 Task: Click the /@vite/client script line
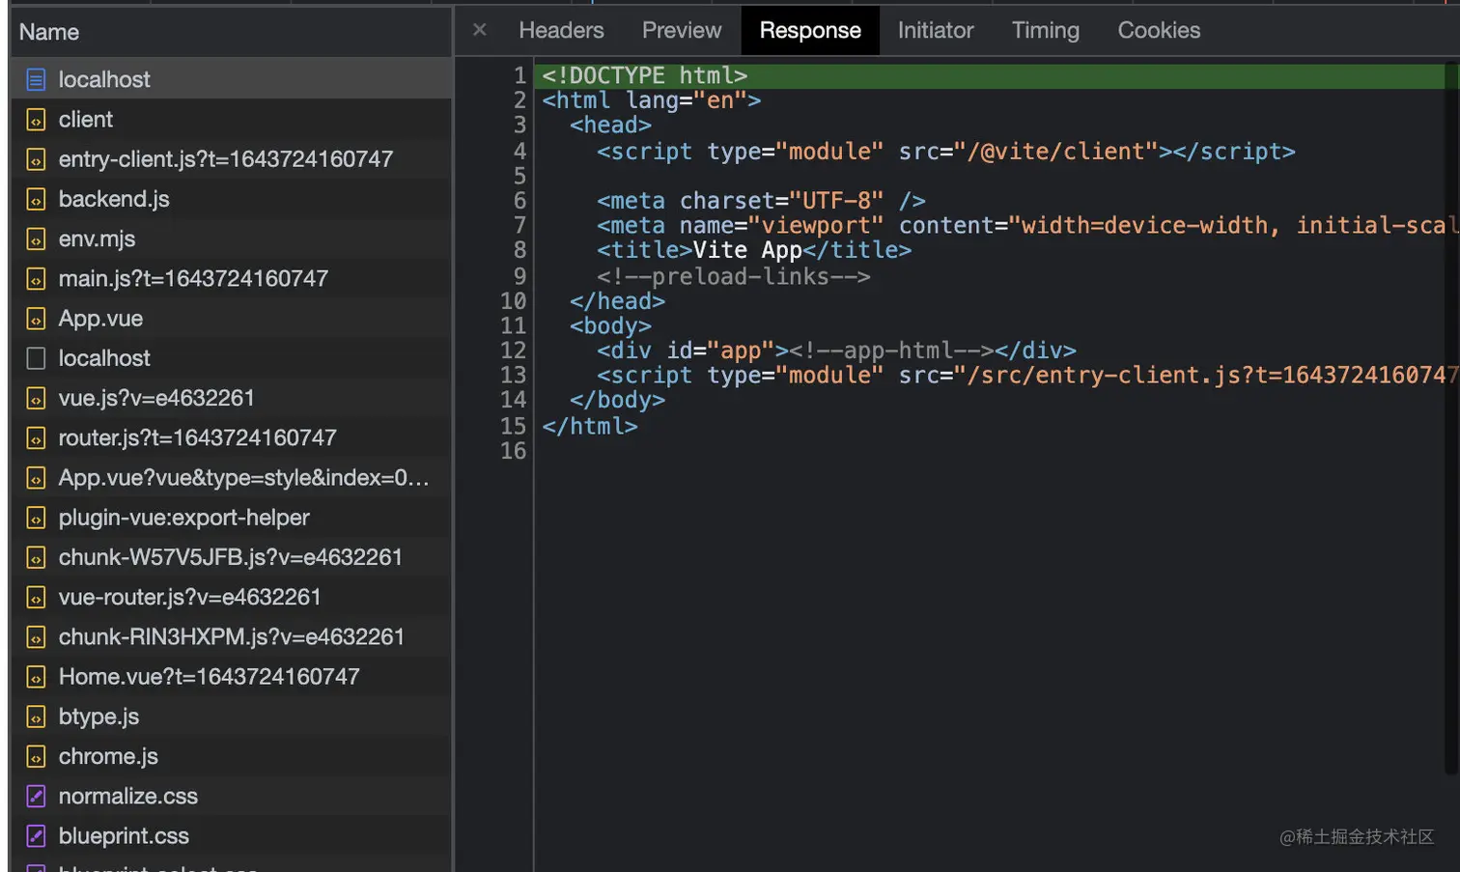(x=946, y=152)
